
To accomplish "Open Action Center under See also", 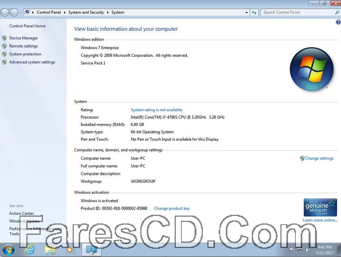I will [21, 213].
